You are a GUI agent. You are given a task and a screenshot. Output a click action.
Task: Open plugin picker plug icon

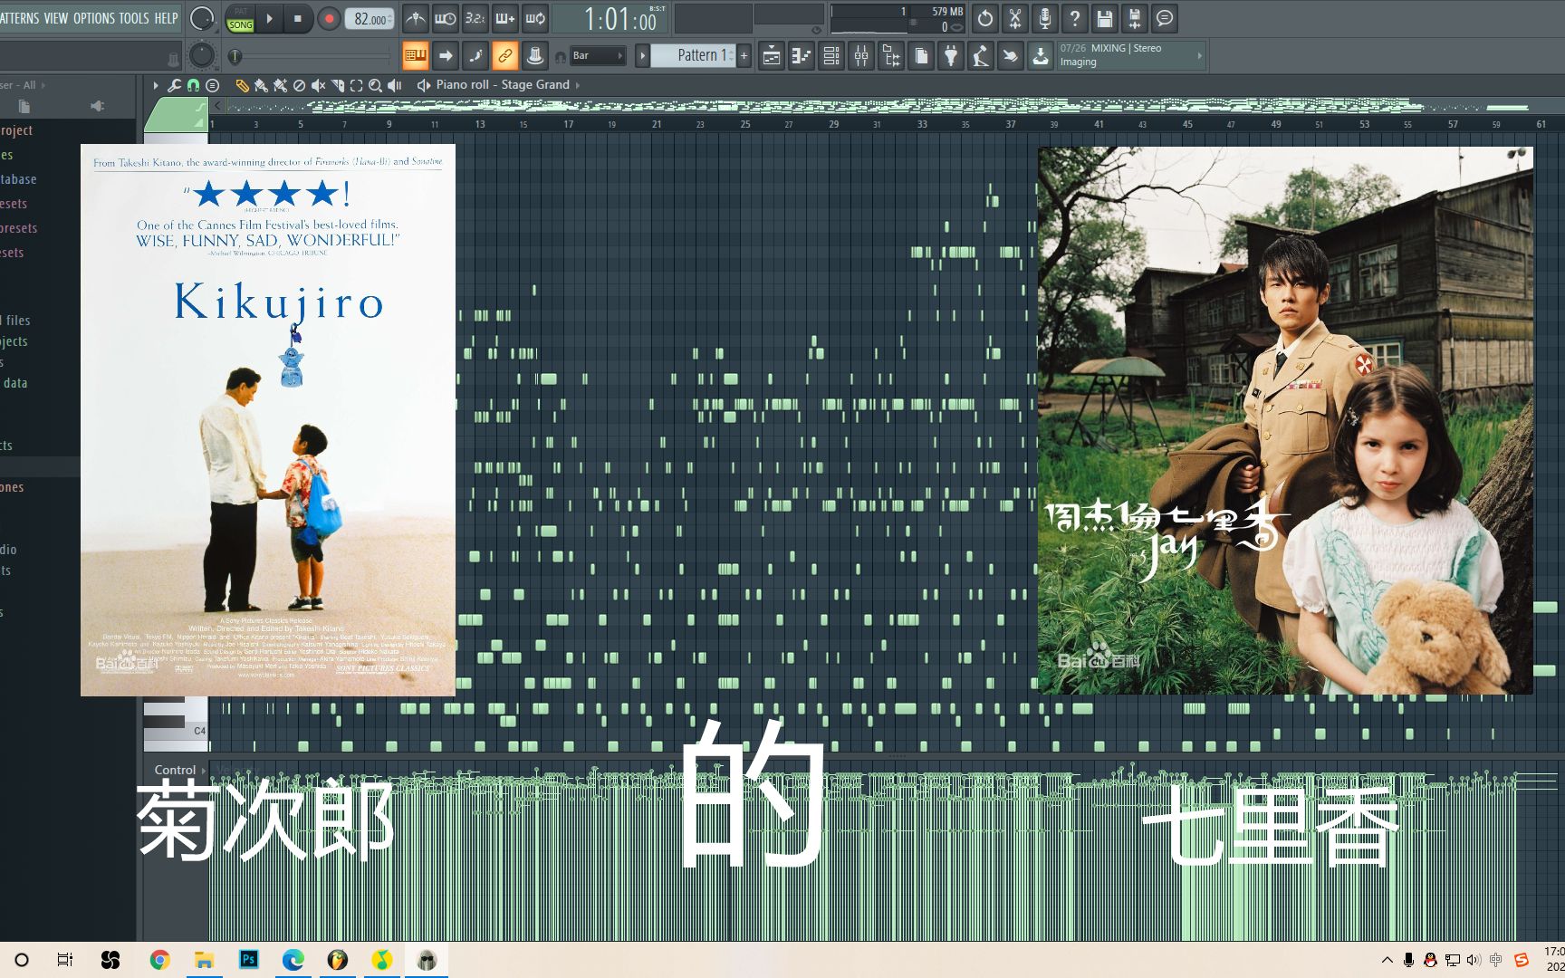951,56
